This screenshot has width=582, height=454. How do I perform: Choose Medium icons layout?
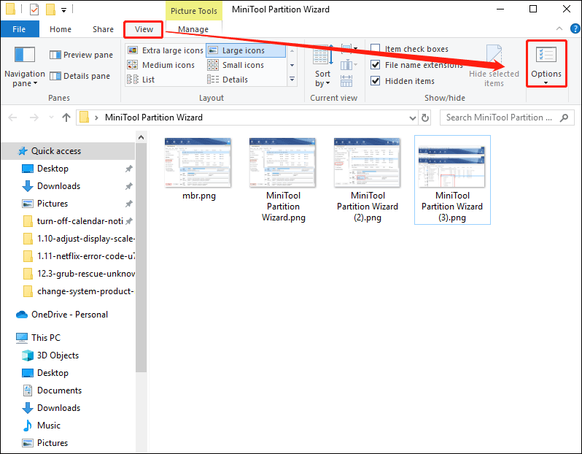161,65
